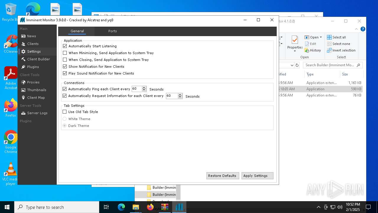Enable When Closing send to System Tray
Image resolution: width=378 pixels, height=213 pixels.
(x=65, y=60)
